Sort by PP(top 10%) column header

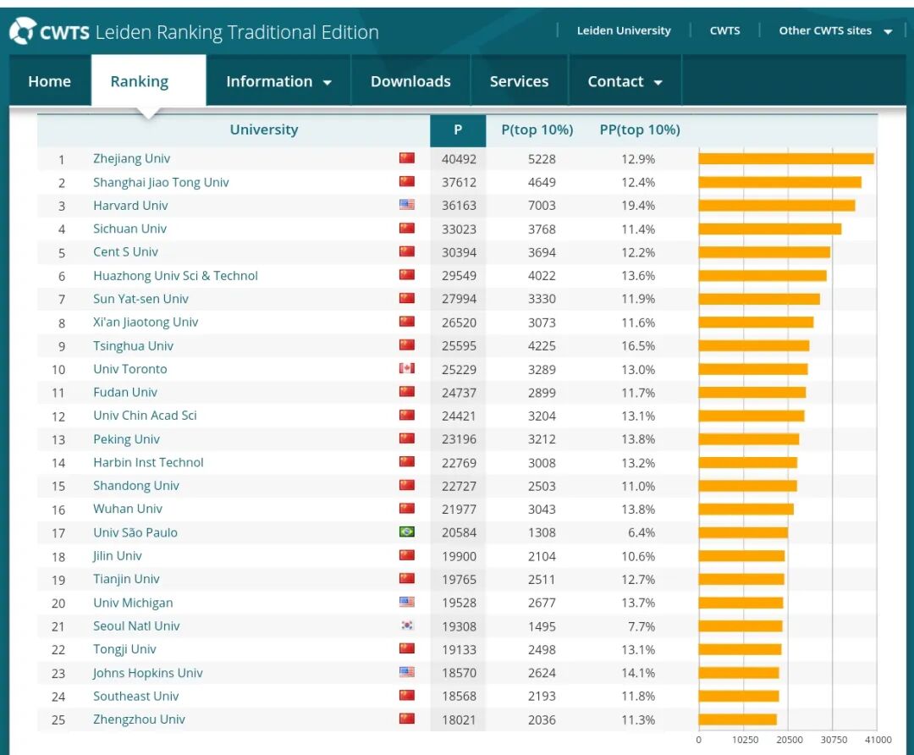click(640, 130)
